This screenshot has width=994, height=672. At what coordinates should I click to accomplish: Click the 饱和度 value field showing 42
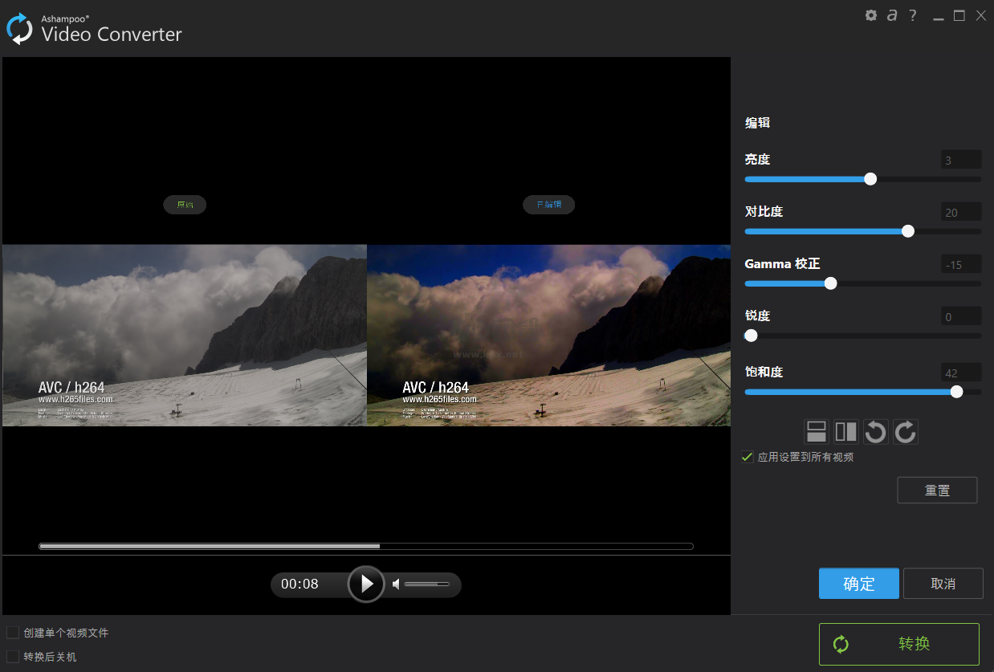click(x=960, y=372)
